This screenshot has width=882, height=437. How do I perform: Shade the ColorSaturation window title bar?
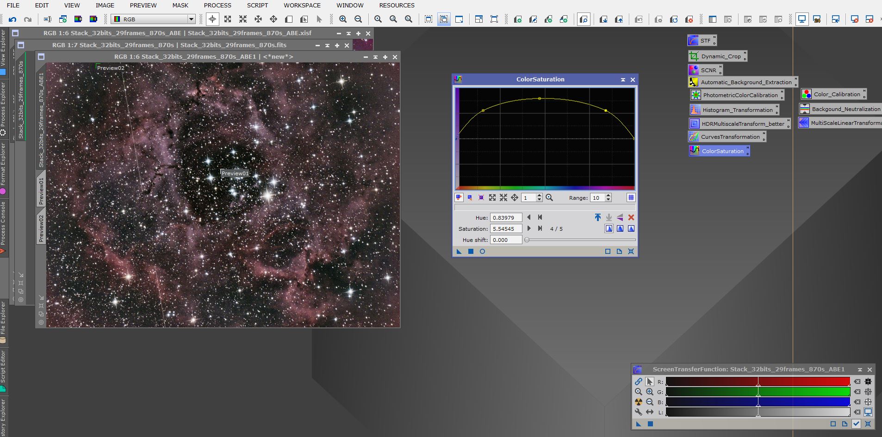[623, 80]
